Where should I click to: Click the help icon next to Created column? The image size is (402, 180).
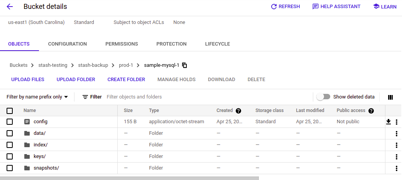pos(238,111)
